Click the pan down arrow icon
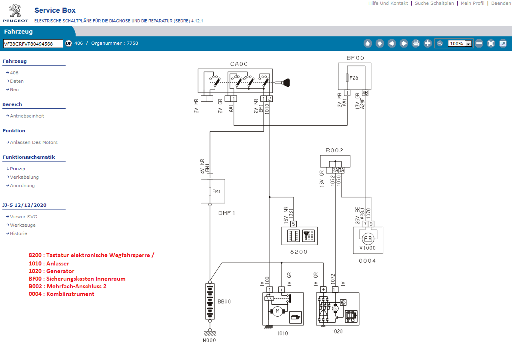Viewport: 512px width, 345px height. 380,44
